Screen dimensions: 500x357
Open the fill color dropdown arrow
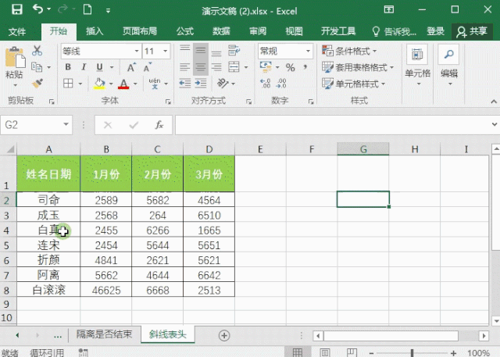111,84
